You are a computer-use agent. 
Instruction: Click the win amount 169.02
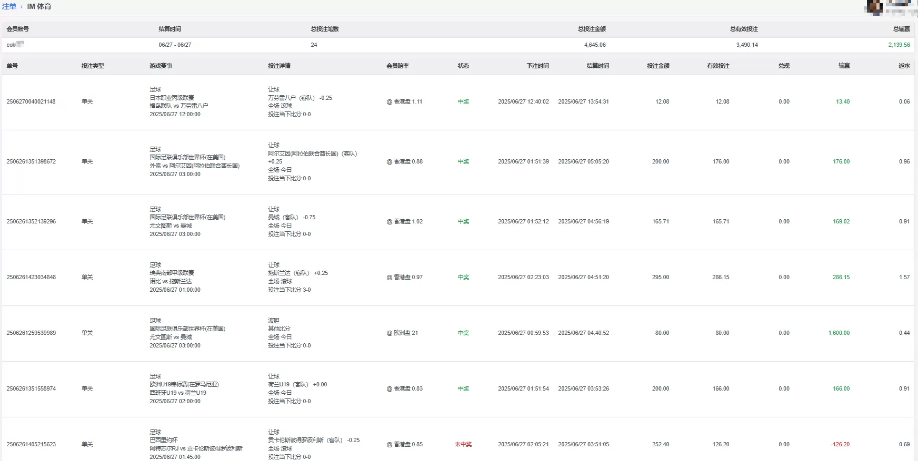[841, 221]
